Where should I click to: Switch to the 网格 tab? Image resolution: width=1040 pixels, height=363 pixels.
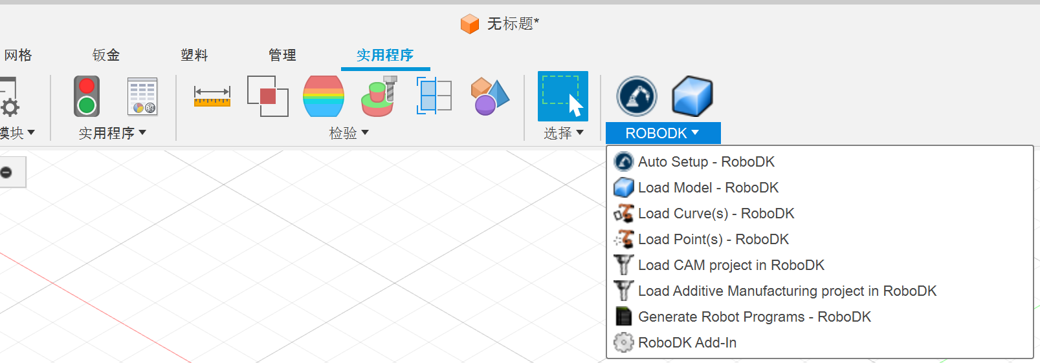tap(18, 56)
